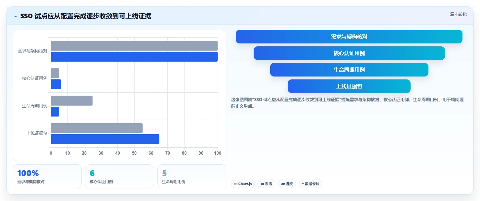Click the 生命周期用例 chart axis label

coord(35,106)
